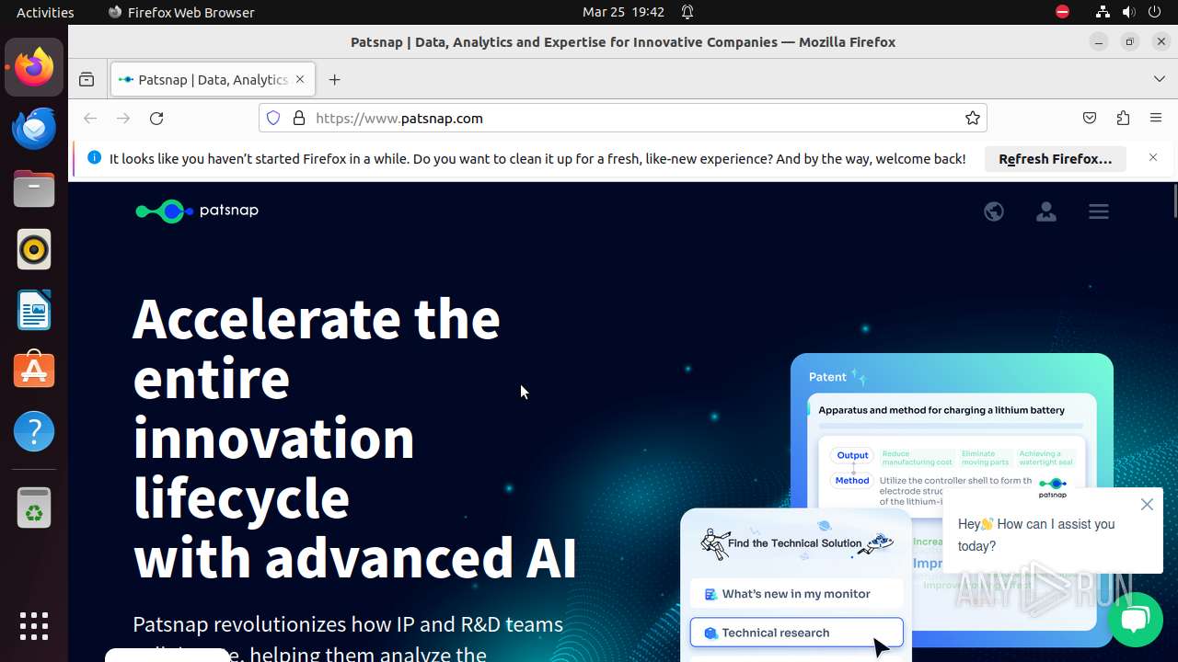Launch Thunderbird Mail from the dock
Viewport: 1178px width, 662px height.
click(x=34, y=128)
